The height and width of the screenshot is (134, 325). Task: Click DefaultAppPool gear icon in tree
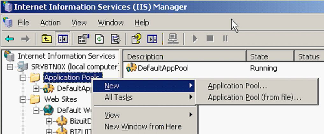[48, 89]
